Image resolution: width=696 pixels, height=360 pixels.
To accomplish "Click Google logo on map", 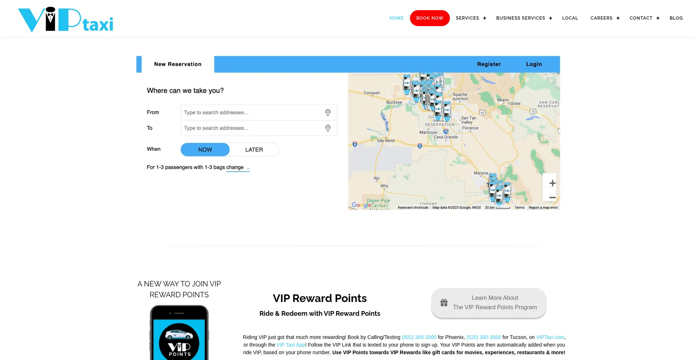I will point(361,205).
